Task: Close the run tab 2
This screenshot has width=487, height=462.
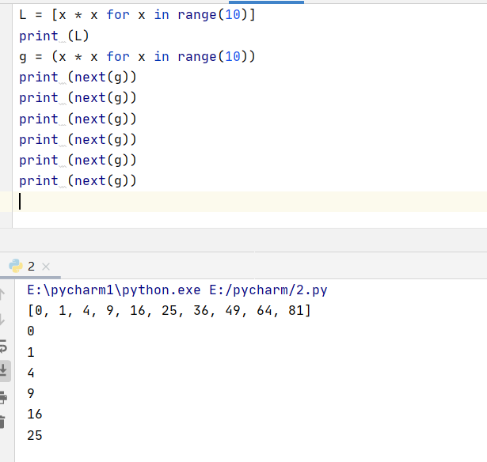Action: coord(46,267)
